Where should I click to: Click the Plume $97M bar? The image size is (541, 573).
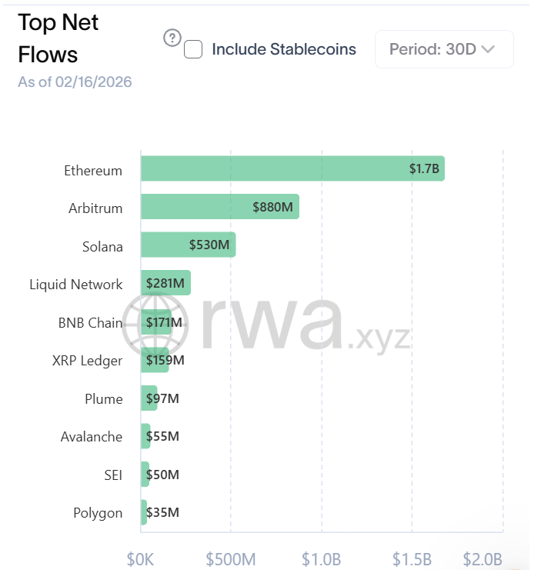tap(149, 398)
